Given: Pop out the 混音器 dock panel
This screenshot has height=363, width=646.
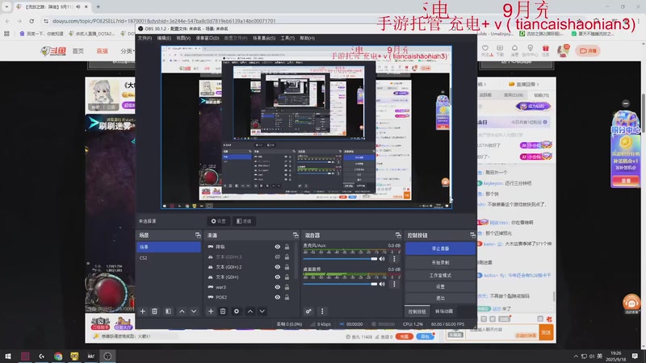Looking at the screenshot, I should pyautogui.click(x=398, y=235).
